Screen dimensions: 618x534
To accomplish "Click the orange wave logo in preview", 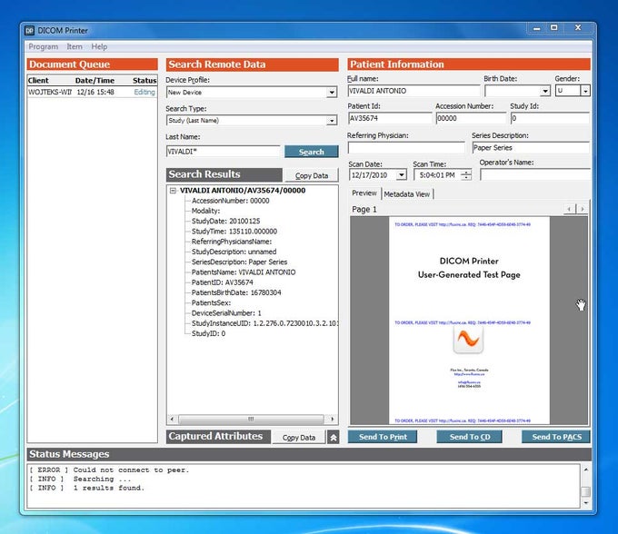I will click(468, 341).
